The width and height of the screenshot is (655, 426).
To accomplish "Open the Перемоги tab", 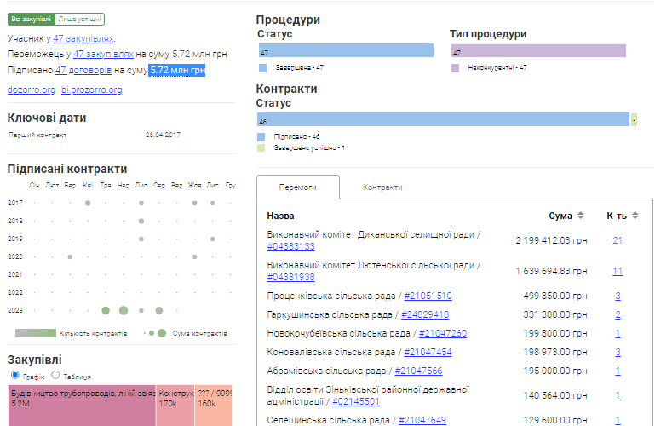I will (297, 187).
